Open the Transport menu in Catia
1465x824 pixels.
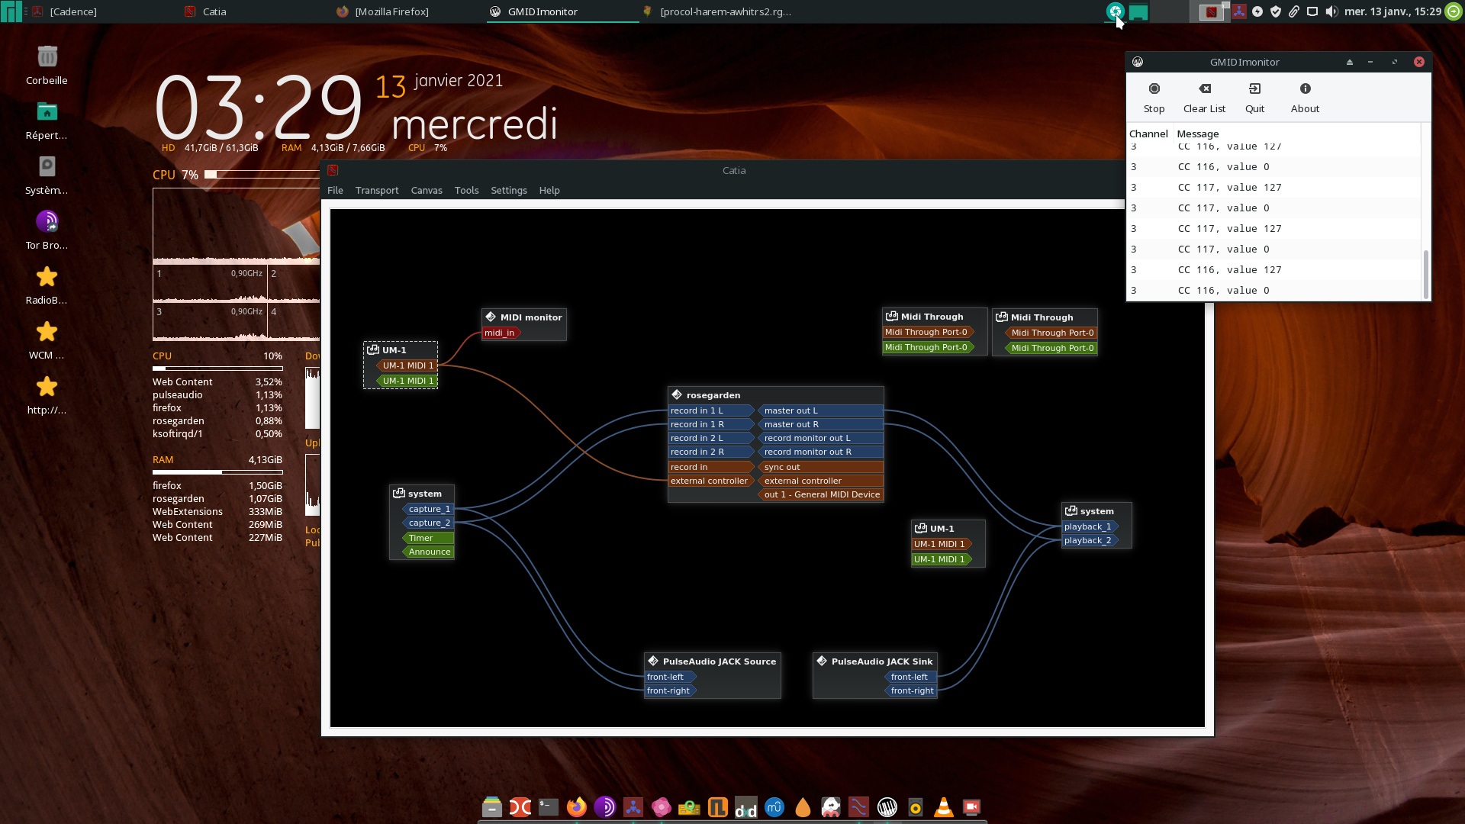[376, 191]
